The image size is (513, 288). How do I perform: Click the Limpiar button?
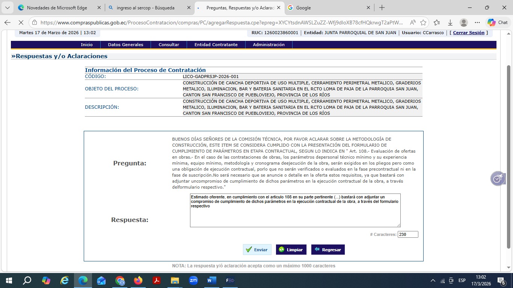coord(291,250)
